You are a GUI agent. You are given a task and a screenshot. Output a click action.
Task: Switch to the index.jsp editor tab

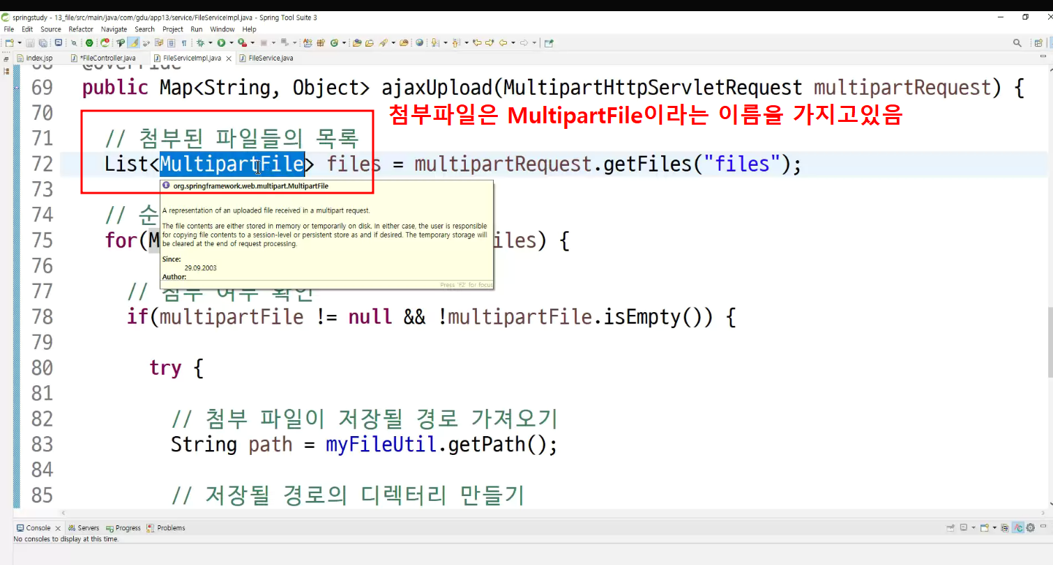pyautogui.click(x=34, y=58)
